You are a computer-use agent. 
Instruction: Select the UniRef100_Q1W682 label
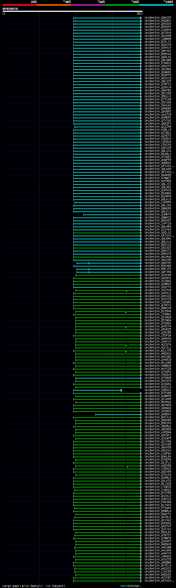(158, 72)
